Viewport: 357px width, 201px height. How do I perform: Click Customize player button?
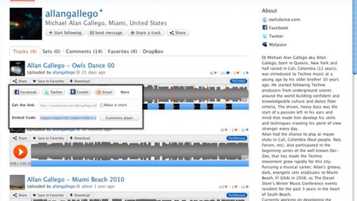[x=119, y=118]
